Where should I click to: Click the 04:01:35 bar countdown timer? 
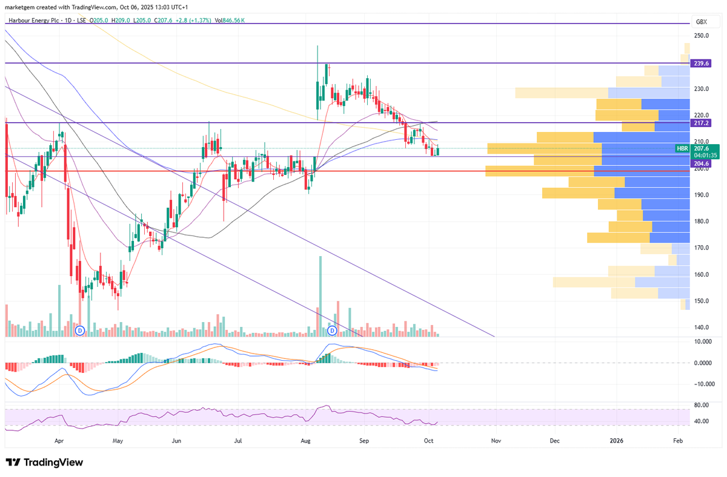[x=705, y=156]
